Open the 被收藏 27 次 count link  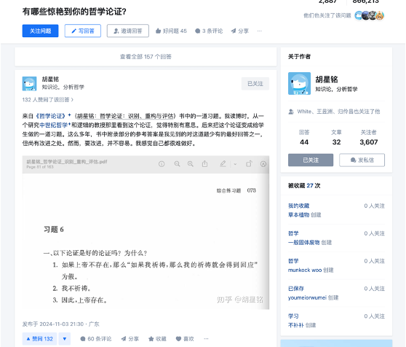(x=310, y=186)
